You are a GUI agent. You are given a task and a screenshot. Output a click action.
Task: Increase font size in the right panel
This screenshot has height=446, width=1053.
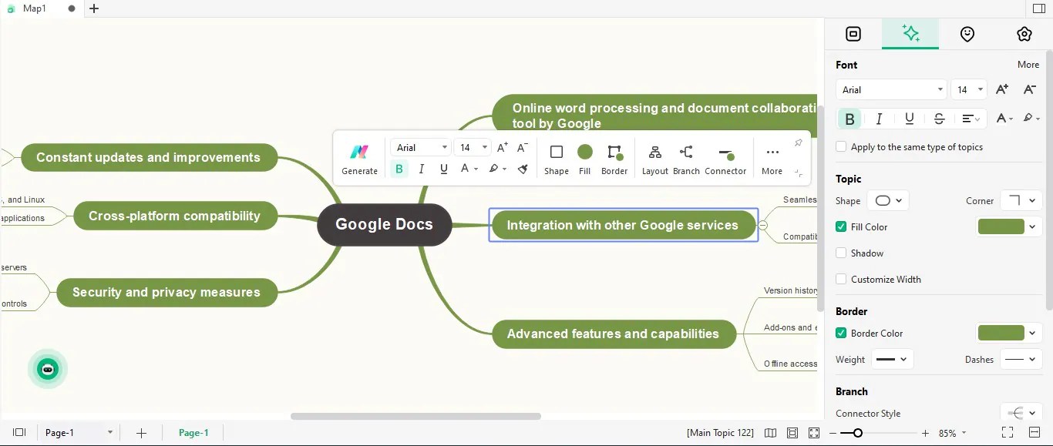pos(1002,89)
